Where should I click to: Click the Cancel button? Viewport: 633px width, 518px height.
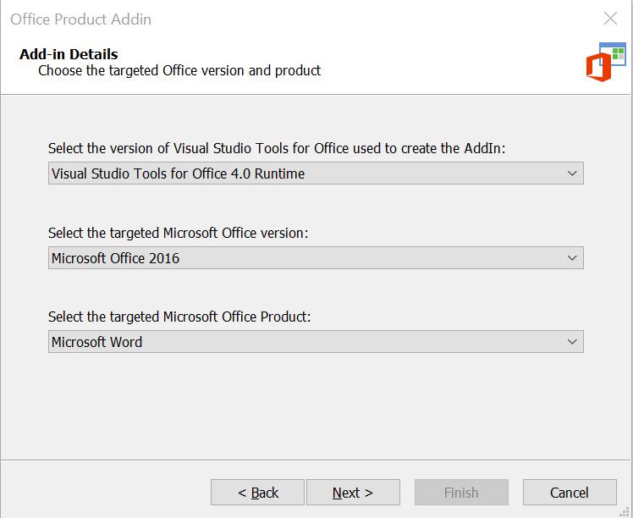coord(570,492)
